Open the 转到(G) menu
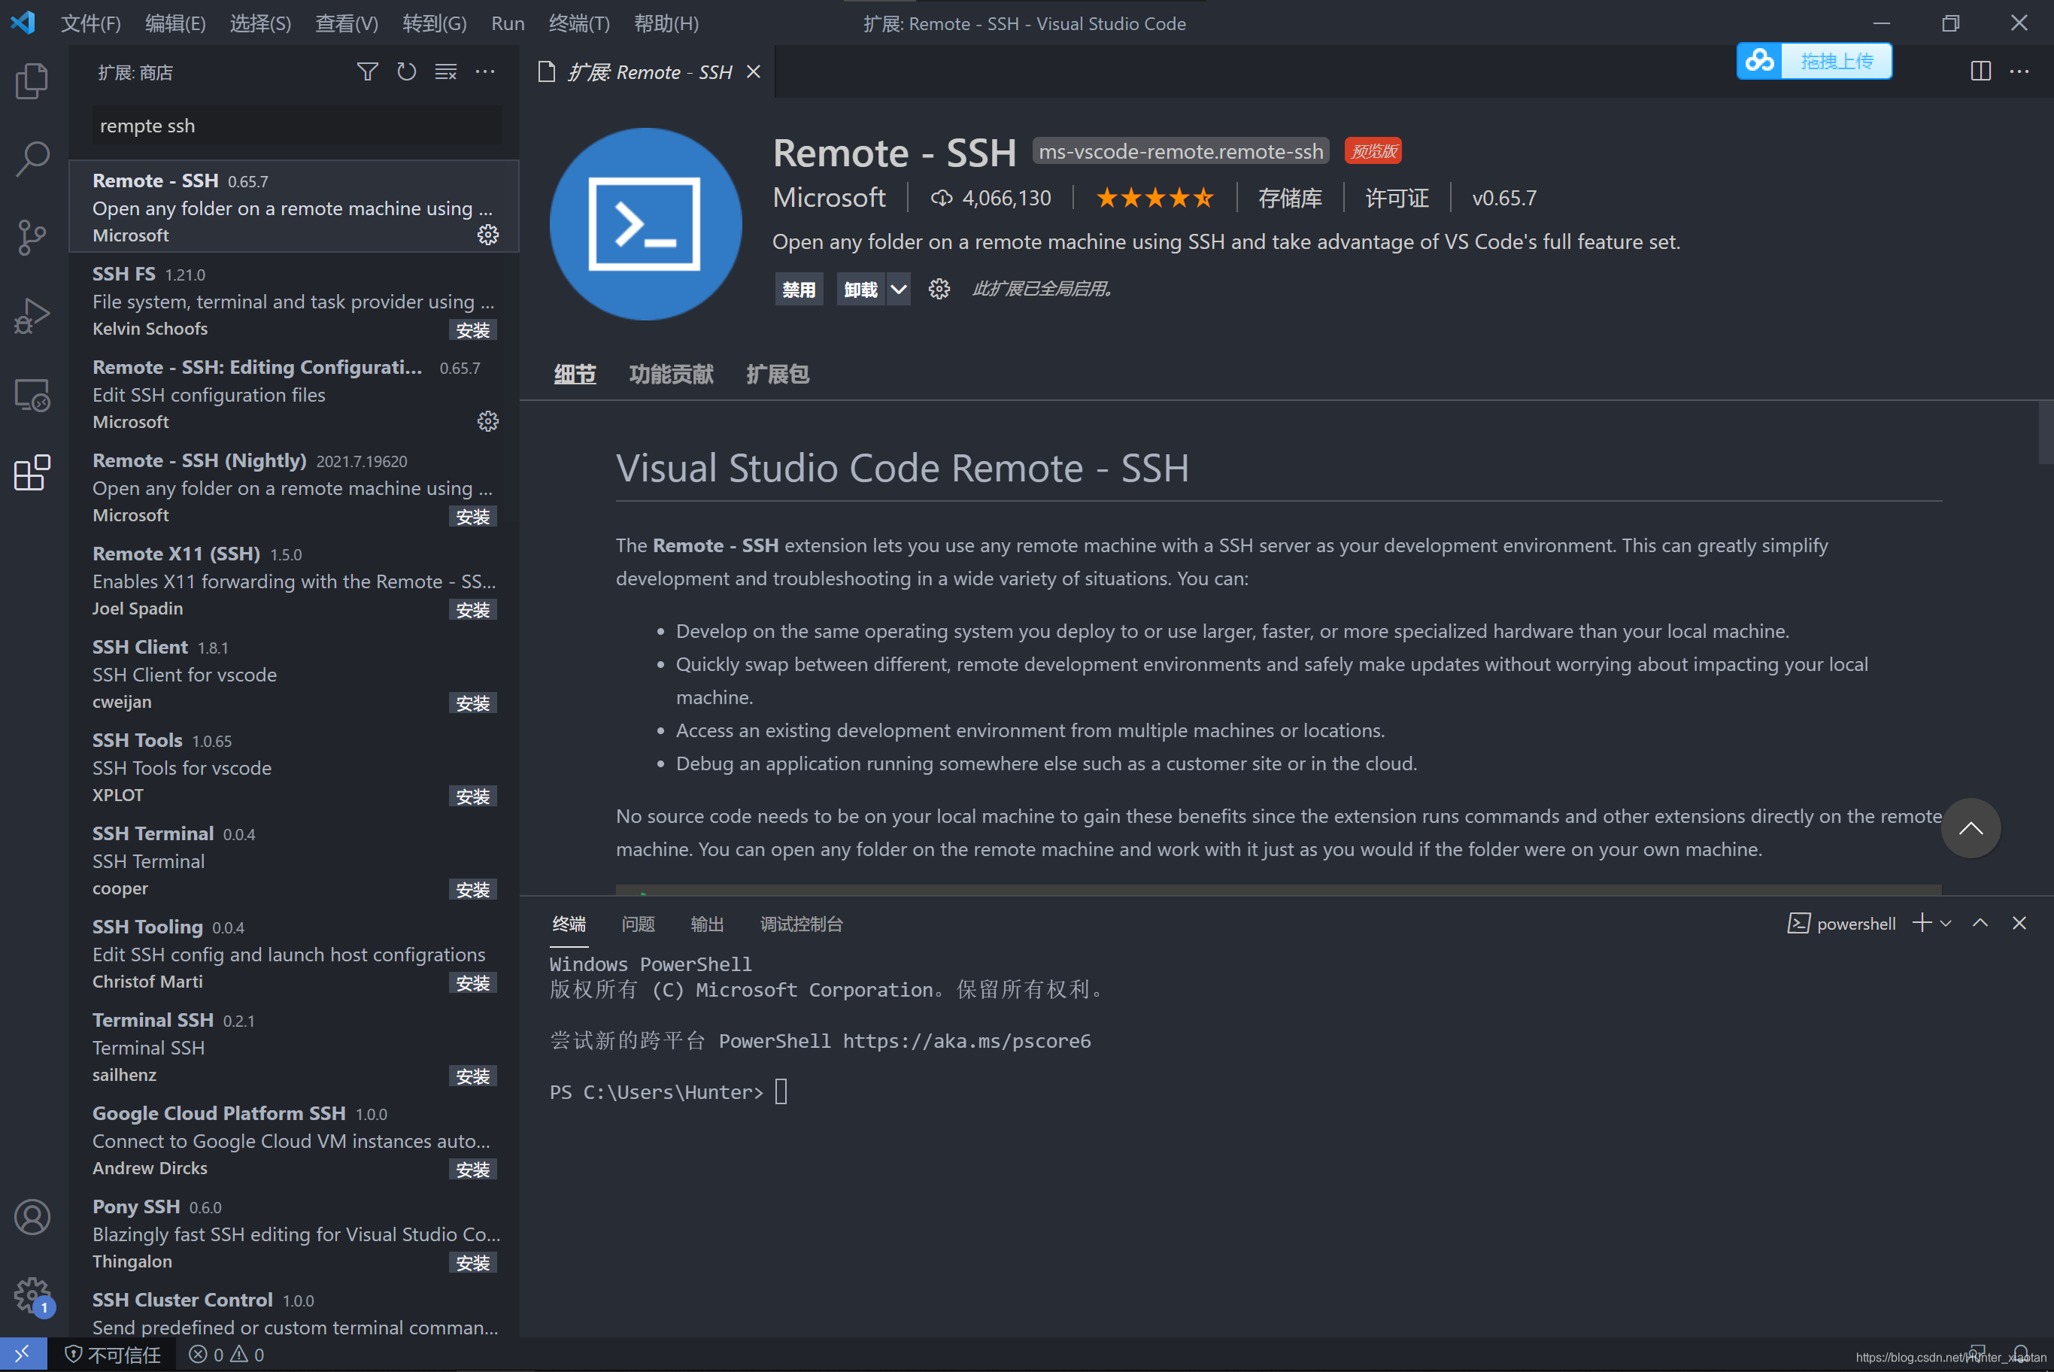The image size is (2054, 1372). pos(435,23)
